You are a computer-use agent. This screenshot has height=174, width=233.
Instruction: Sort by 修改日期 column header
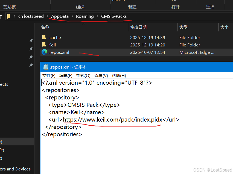138,27
